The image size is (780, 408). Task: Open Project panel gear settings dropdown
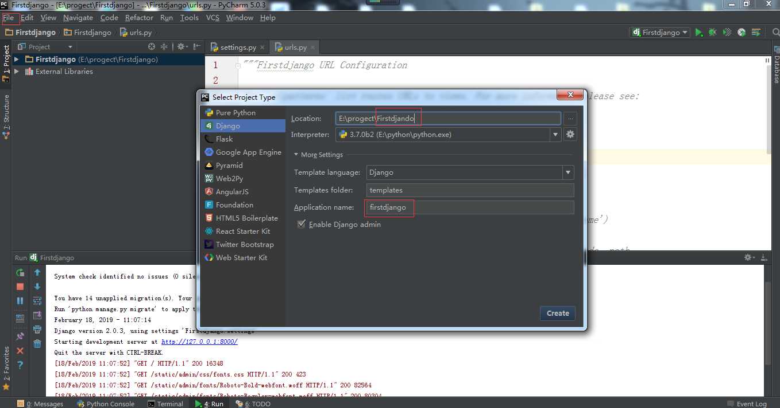coord(182,47)
